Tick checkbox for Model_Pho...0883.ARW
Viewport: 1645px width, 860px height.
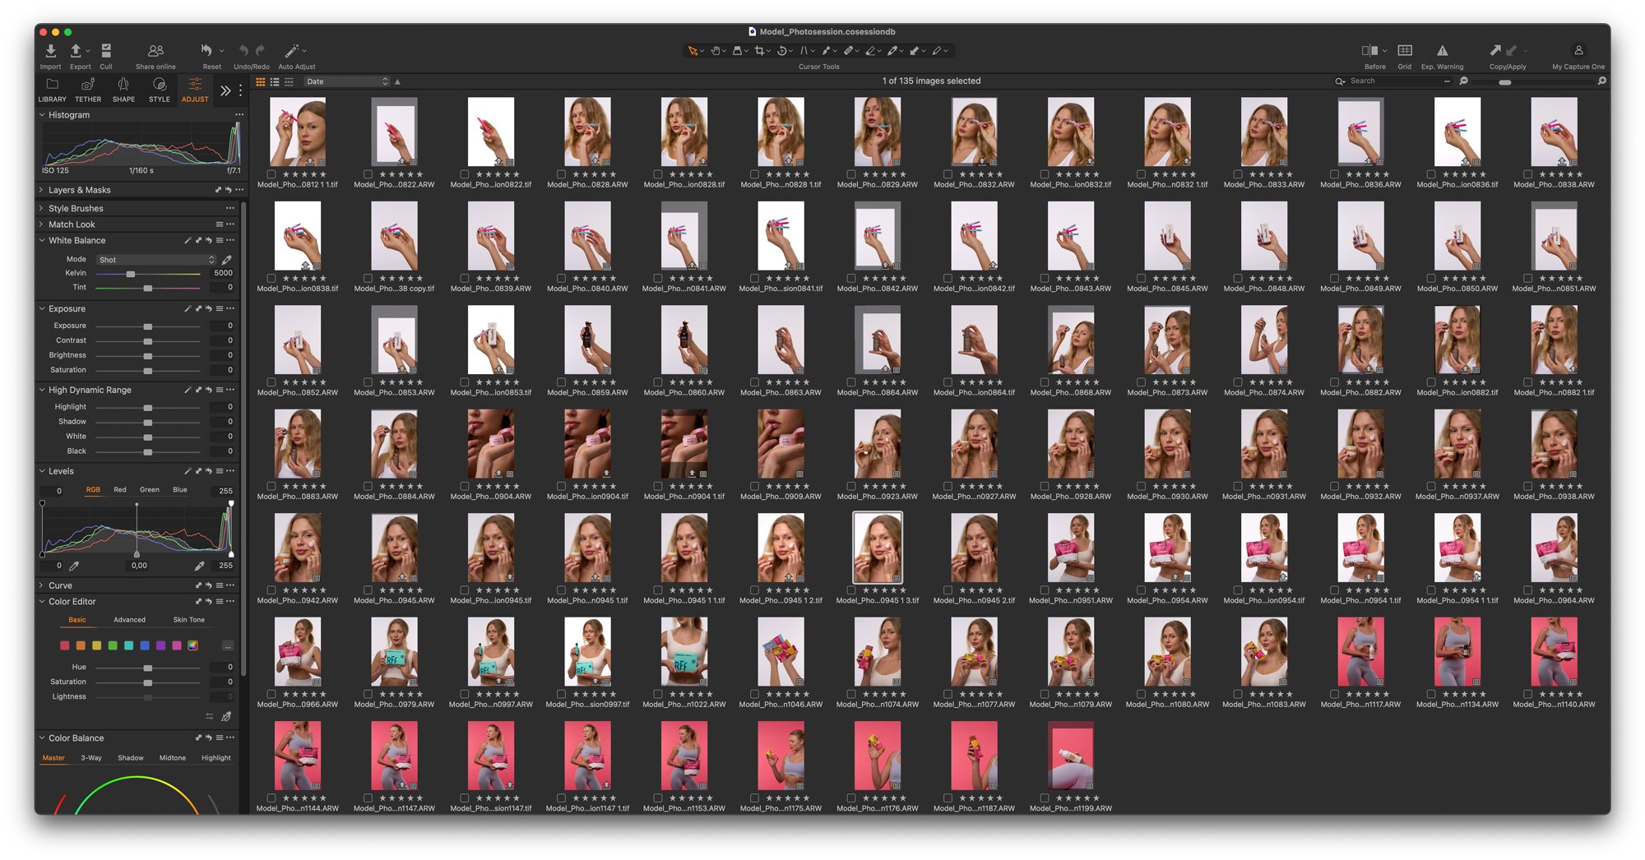click(x=271, y=486)
